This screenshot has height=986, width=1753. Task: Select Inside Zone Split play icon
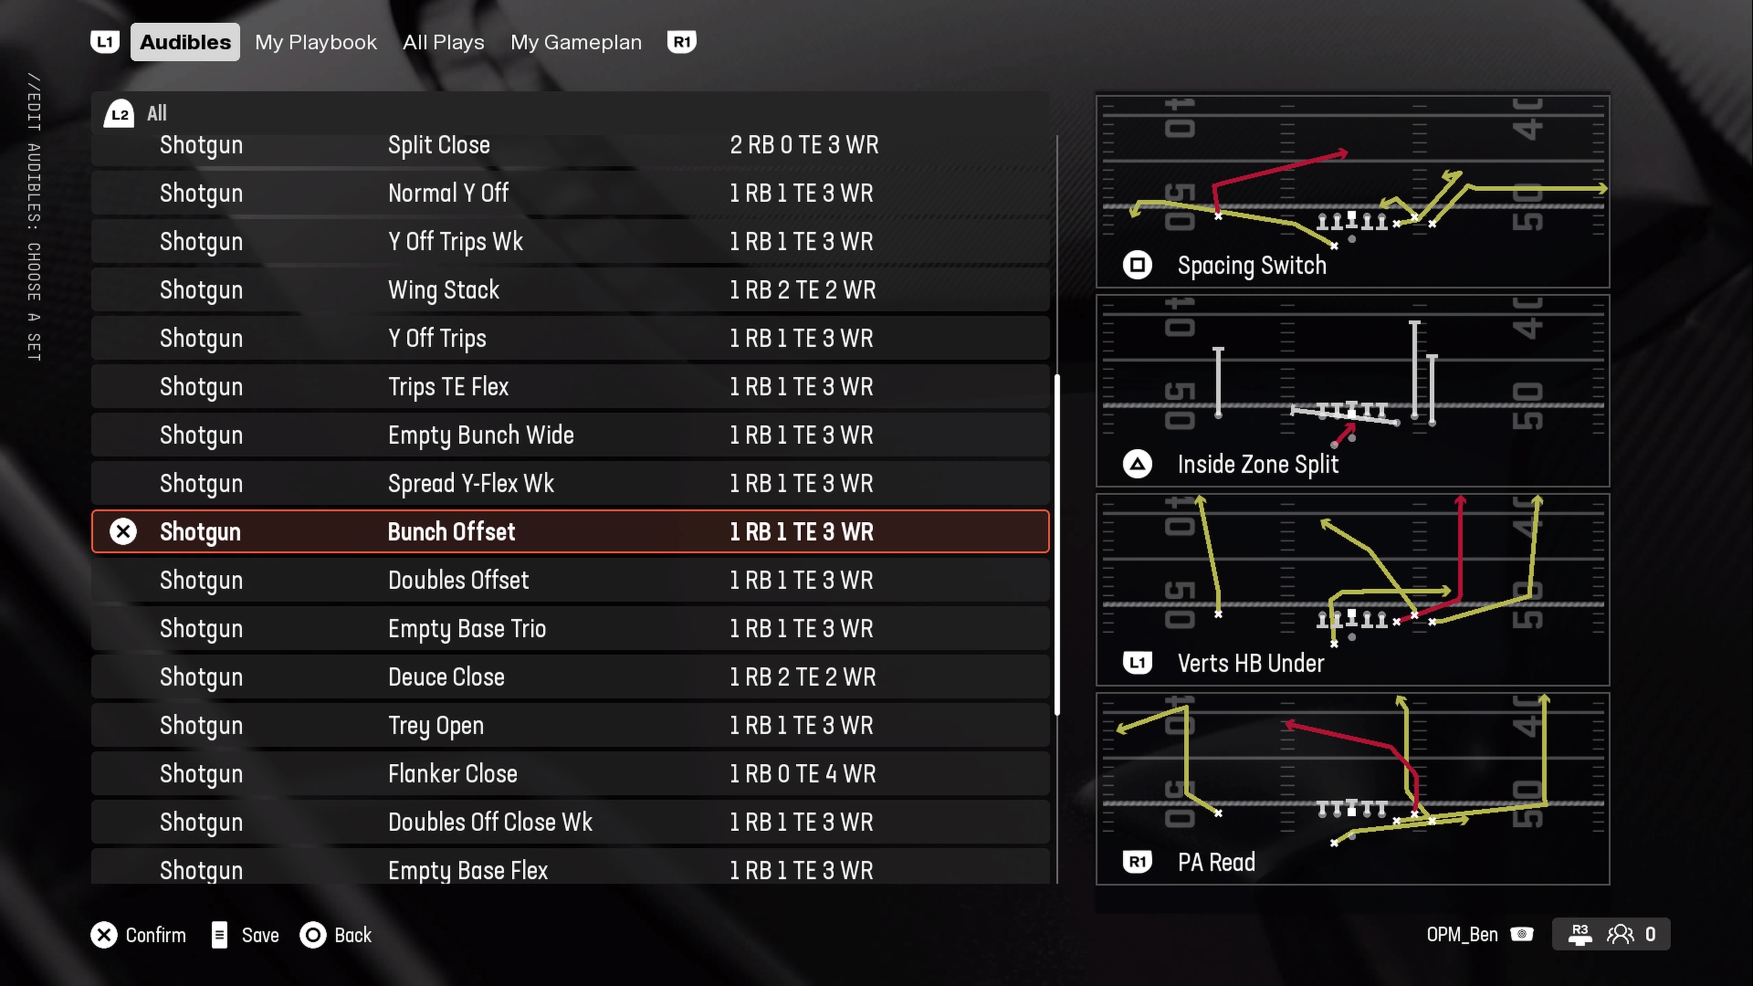click(1138, 463)
